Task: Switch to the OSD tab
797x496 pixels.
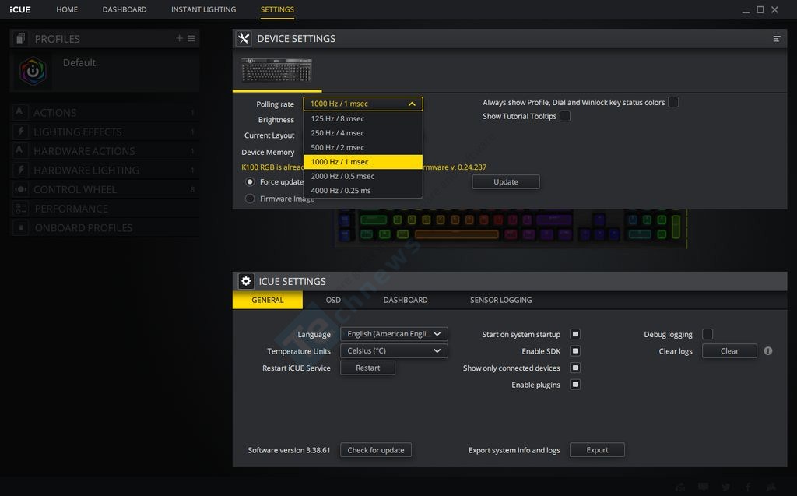Action: pyautogui.click(x=333, y=300)
